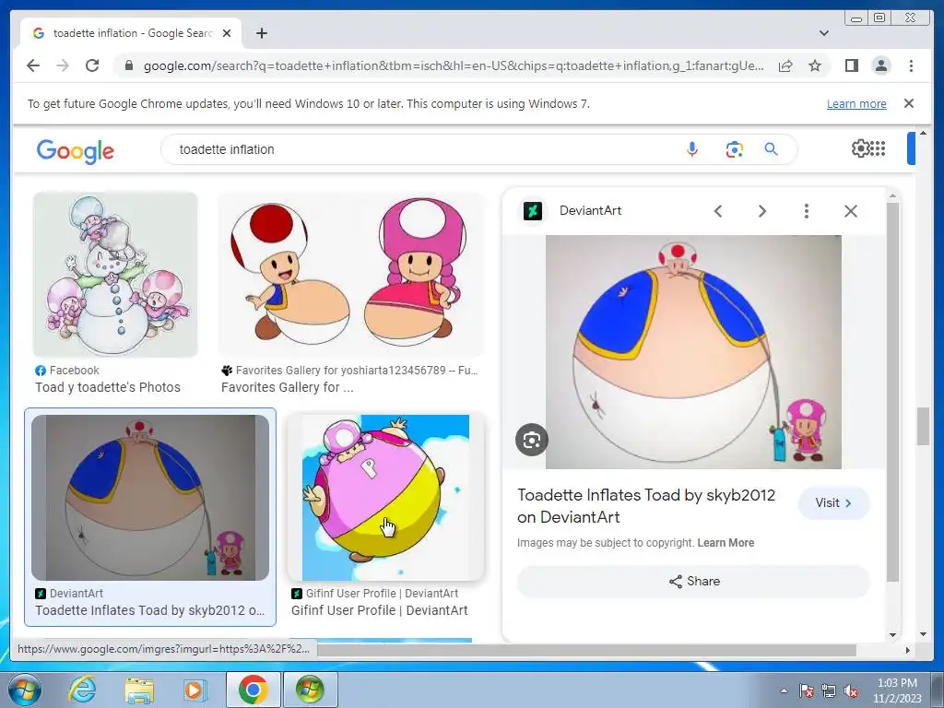Expand the tab search chevron
The height and width of the screenshot is (708, 944).
click(824, 33)
